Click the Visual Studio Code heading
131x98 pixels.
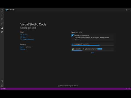[33, 24]
